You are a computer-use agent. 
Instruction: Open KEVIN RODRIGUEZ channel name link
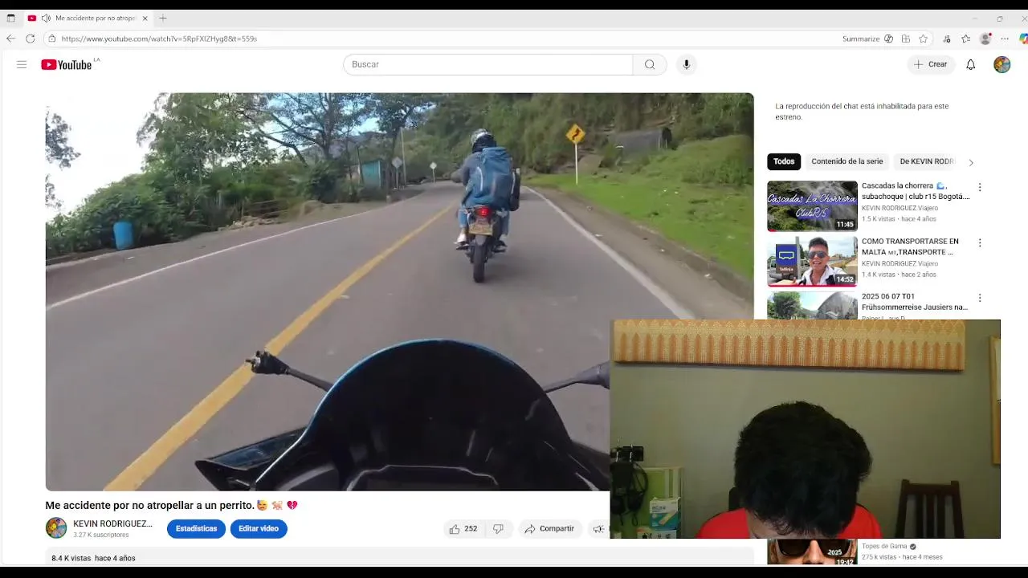coord(112,523)
